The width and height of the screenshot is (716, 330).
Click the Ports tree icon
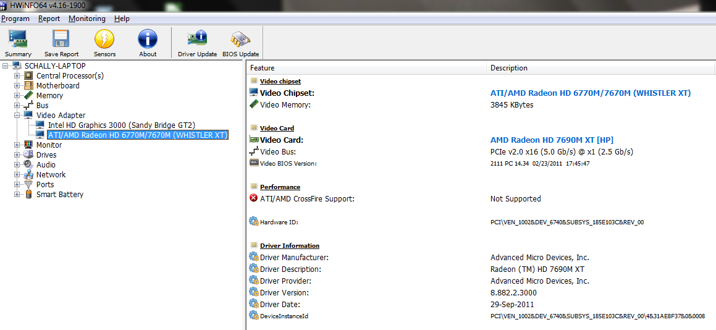(x=28, y=185)
